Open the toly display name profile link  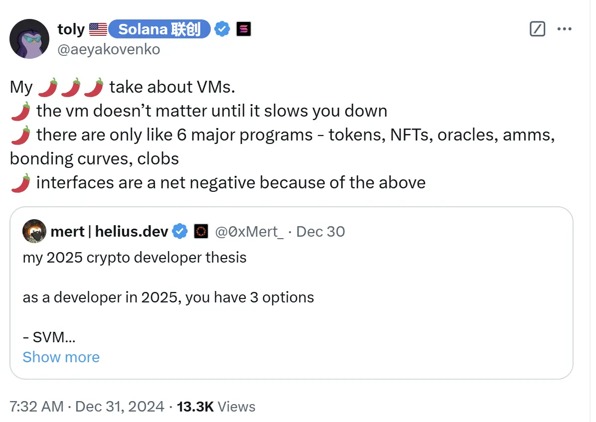click(x=71, y=29)
